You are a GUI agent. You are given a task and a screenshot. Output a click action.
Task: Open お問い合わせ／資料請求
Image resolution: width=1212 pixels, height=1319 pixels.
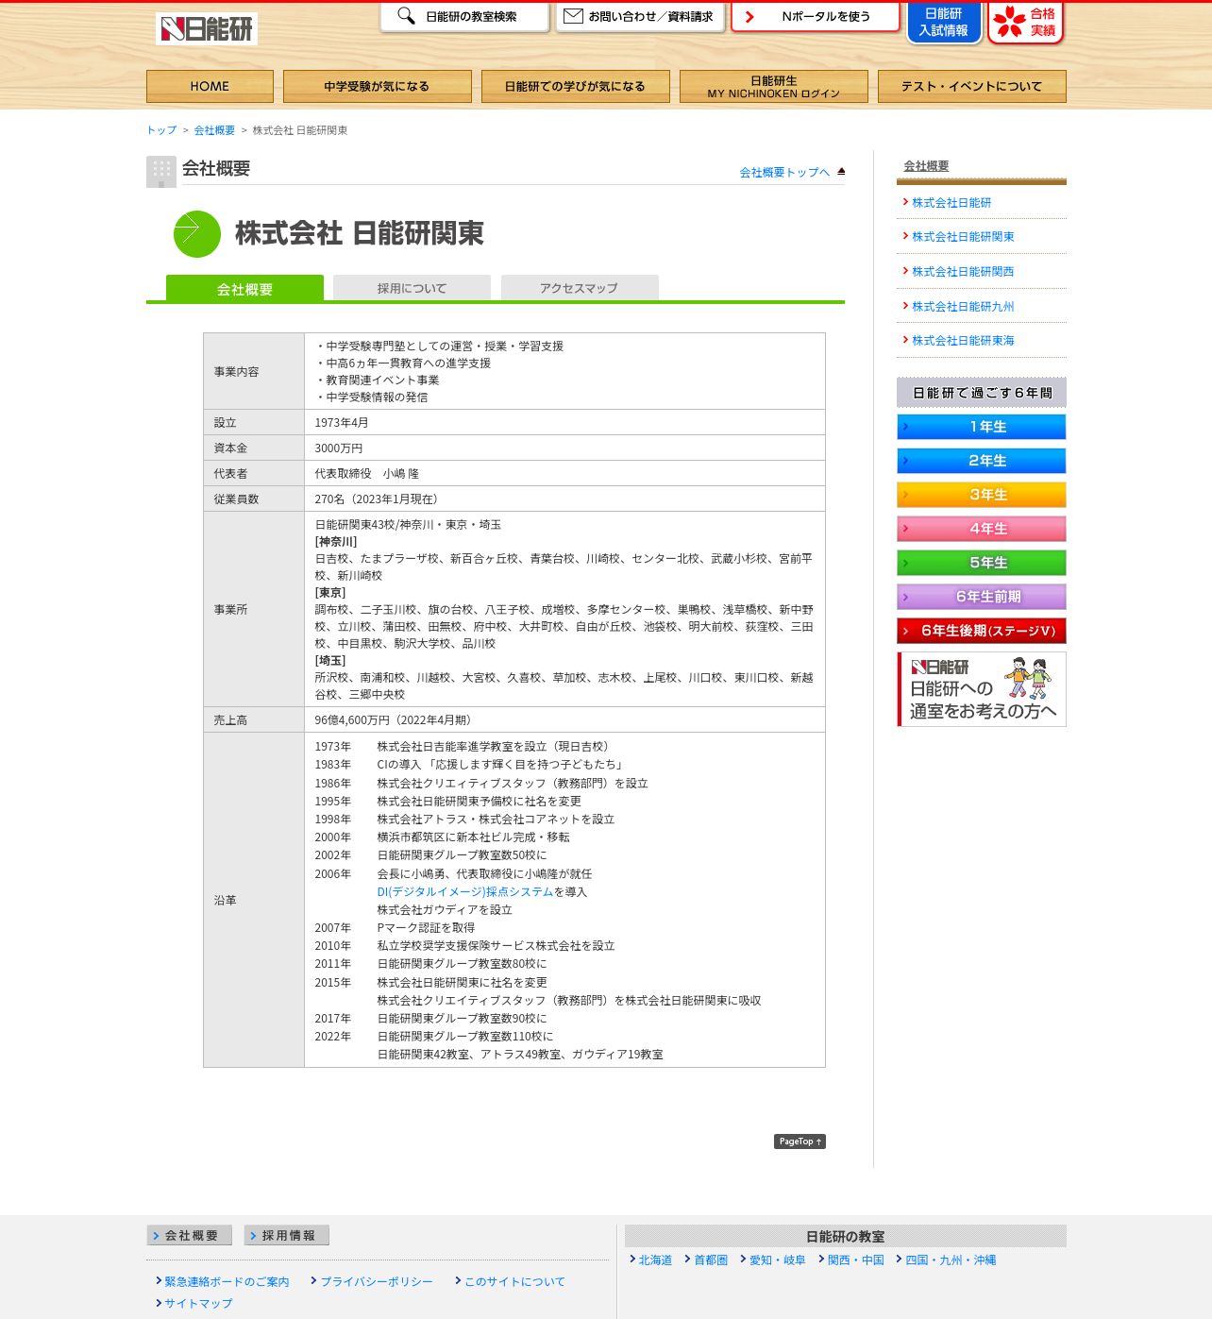click(640, 17)
